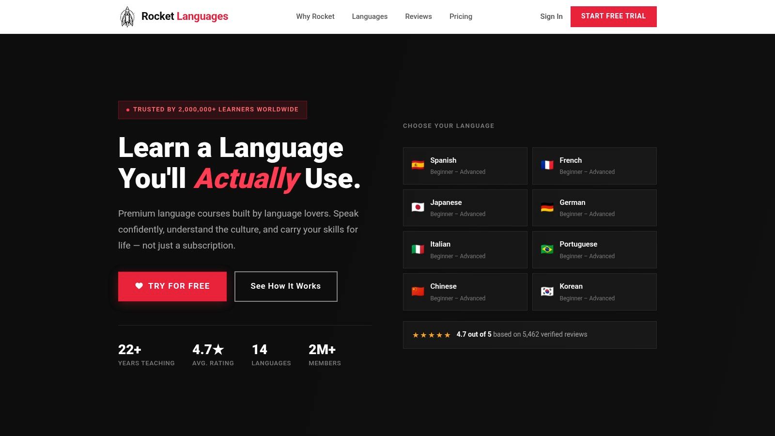Click the 4.7 Avg. Rating stat

point(213,355)
